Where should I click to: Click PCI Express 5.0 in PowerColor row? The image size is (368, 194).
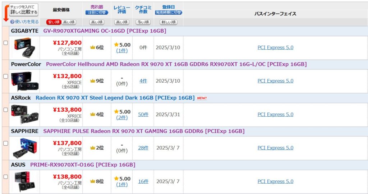tap(275, 81)
